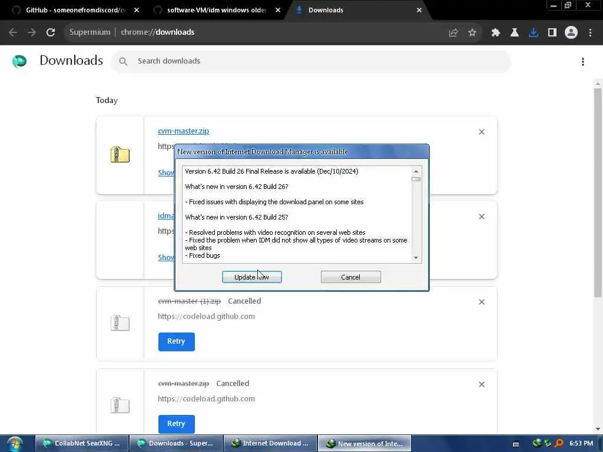Click the 'Version 6.42 Build 26 Final Release' line
The height and width of the screenshot is (452, 603).
click(x=271, y=171)
